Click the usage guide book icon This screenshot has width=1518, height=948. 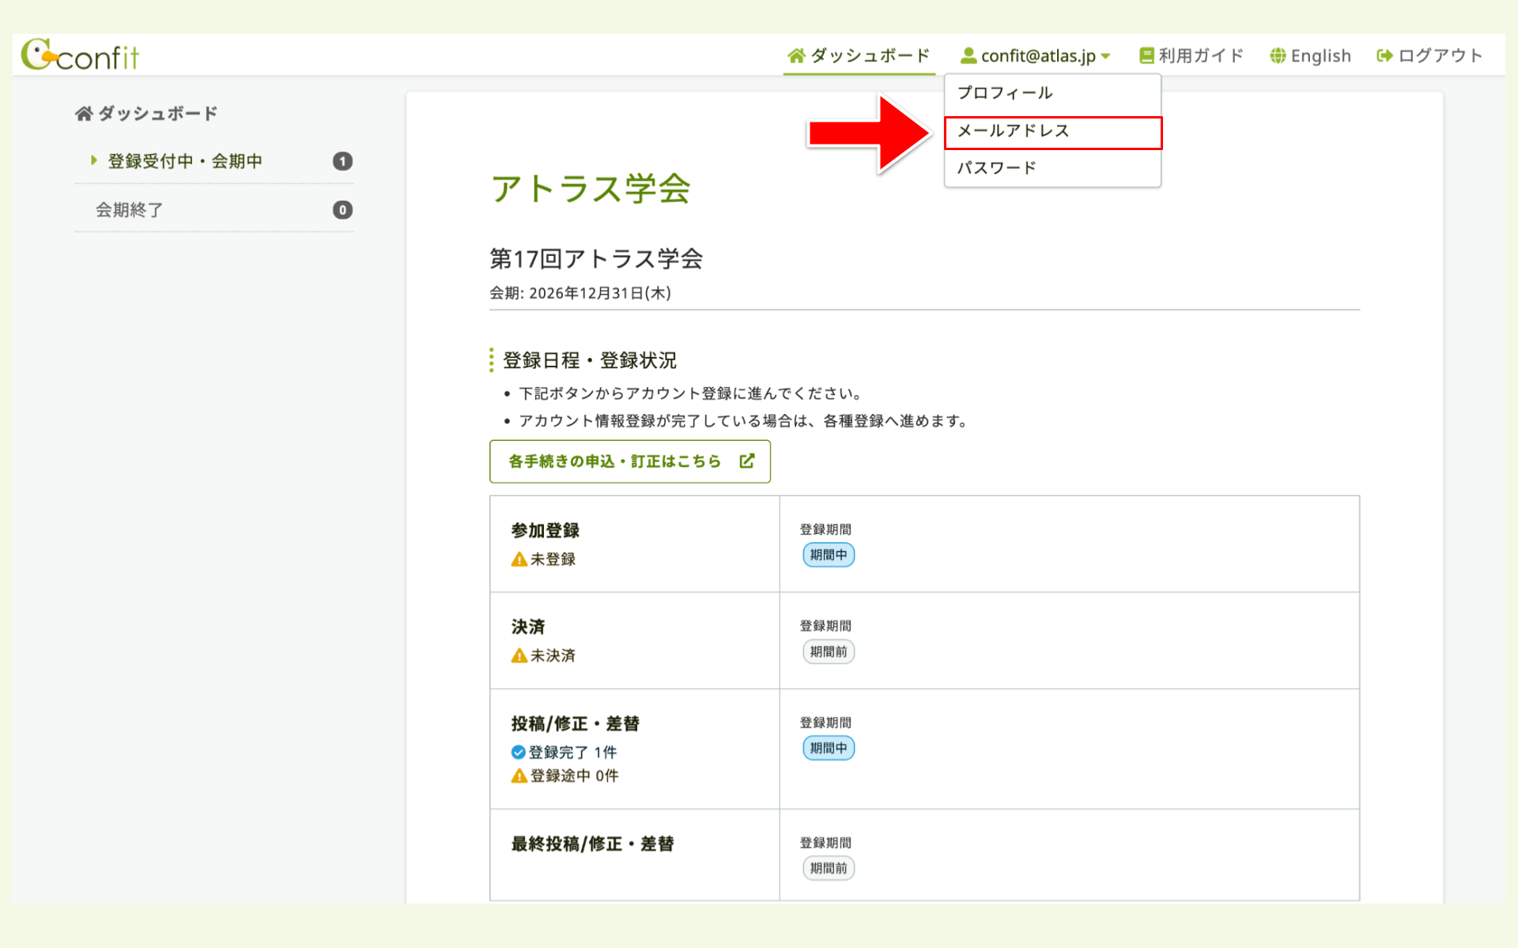coord(1146,55)
